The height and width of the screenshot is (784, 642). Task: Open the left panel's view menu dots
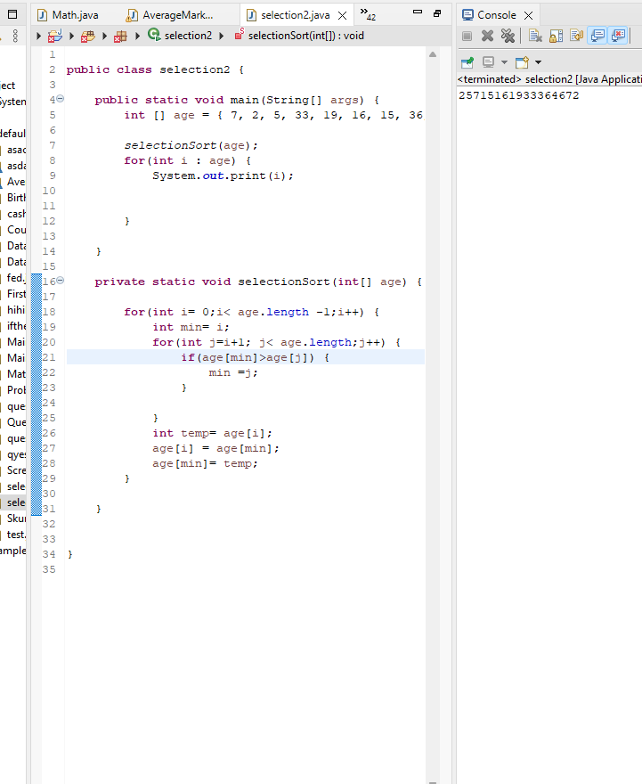15,36
